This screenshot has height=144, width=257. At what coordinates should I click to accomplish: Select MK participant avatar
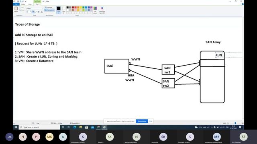(49, 137)
